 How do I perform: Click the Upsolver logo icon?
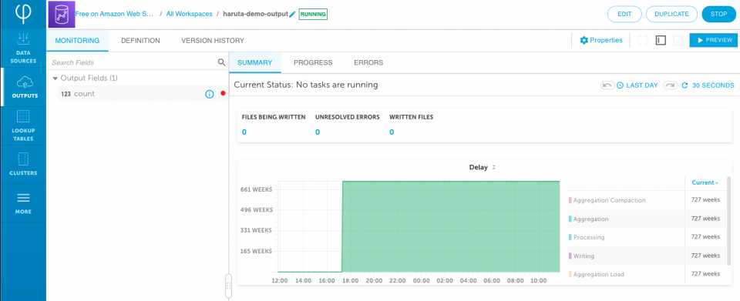coord(22,13)
